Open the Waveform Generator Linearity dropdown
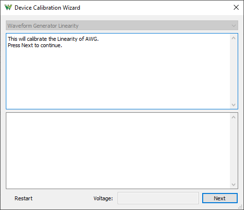 click(x=122, y=25)
